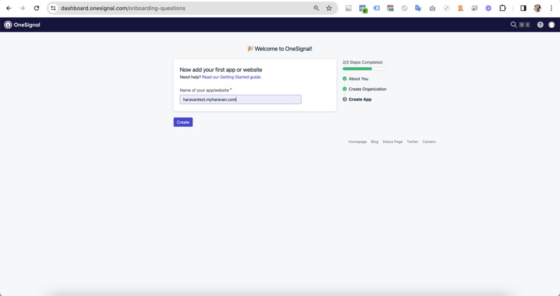Open the OneSignal help question mark
The image size is (560, 296).
(x=540, y=24)
